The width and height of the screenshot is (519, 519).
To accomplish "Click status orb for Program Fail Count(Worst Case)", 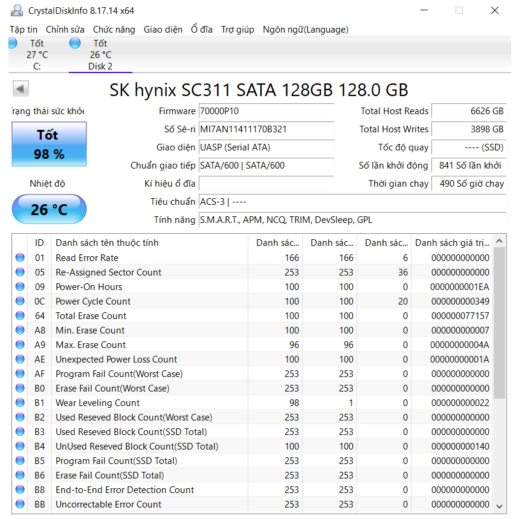I will tap(20, 374).
